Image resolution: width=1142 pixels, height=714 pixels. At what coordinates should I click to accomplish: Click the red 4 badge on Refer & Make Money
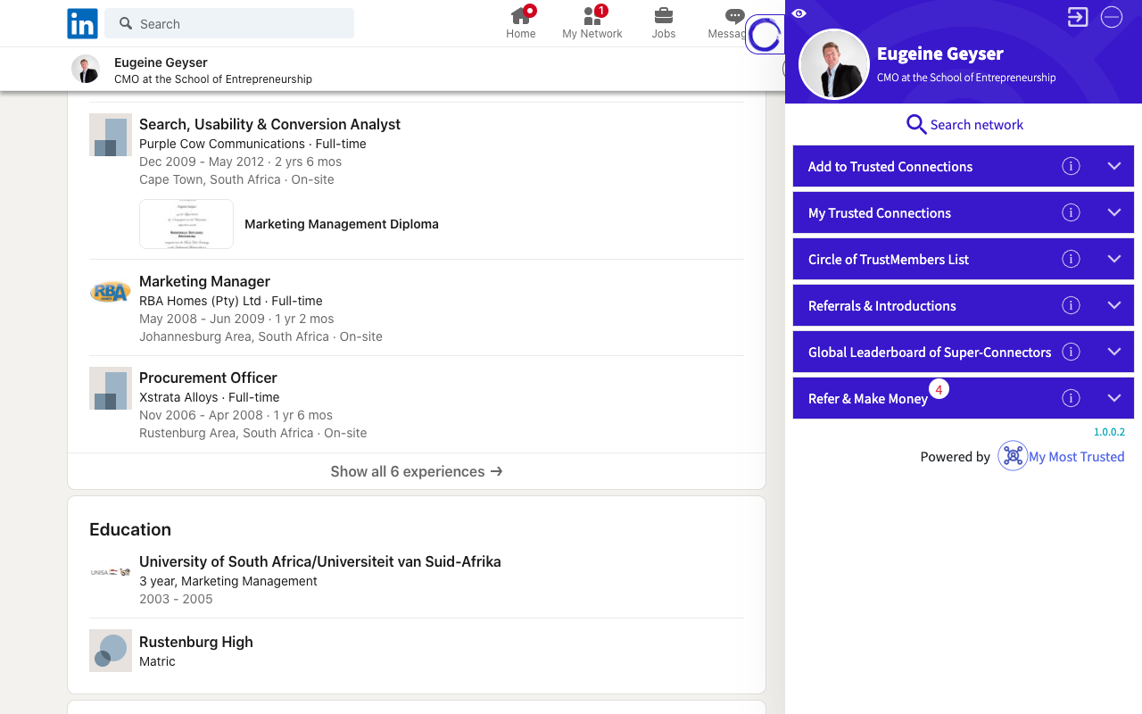(x=939, y=390)
